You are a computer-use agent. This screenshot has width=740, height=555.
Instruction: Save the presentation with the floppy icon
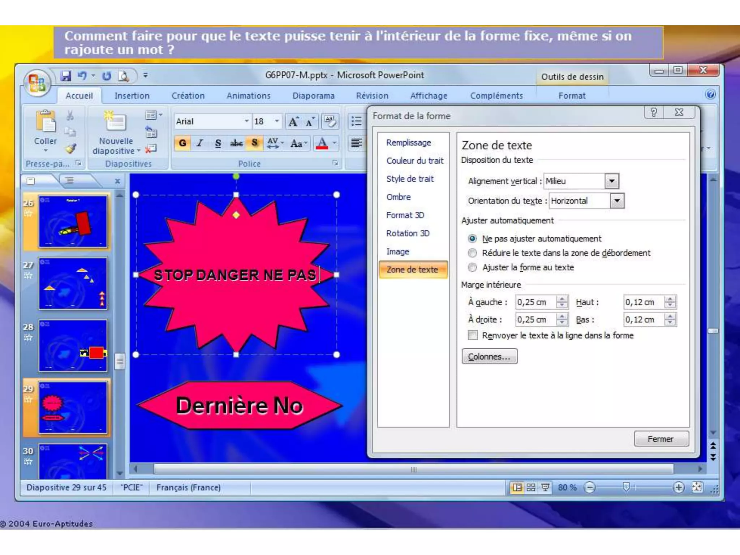(x=66, y=76)
